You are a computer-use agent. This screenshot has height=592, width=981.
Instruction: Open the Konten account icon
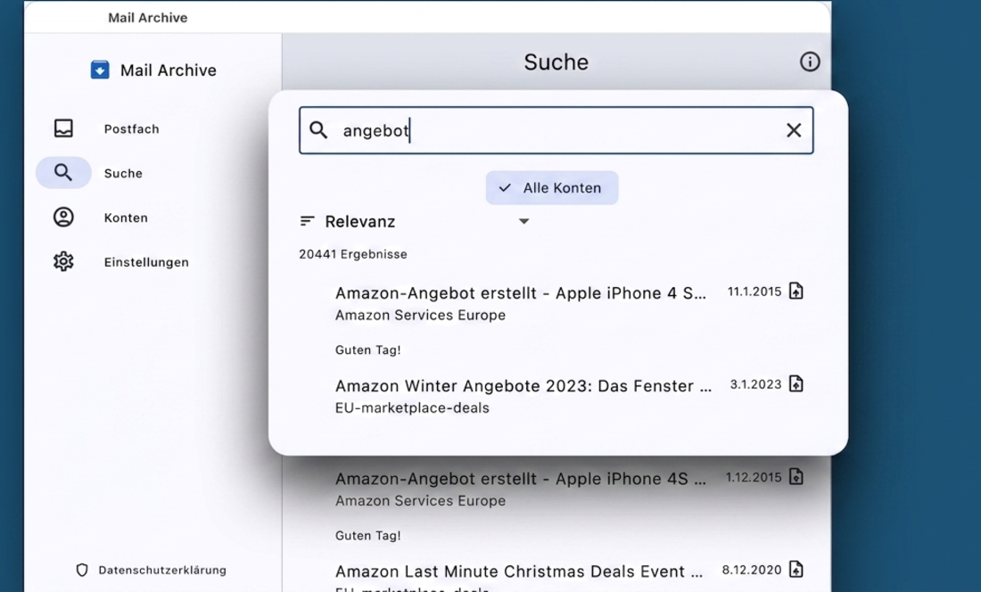coord(63,217)
